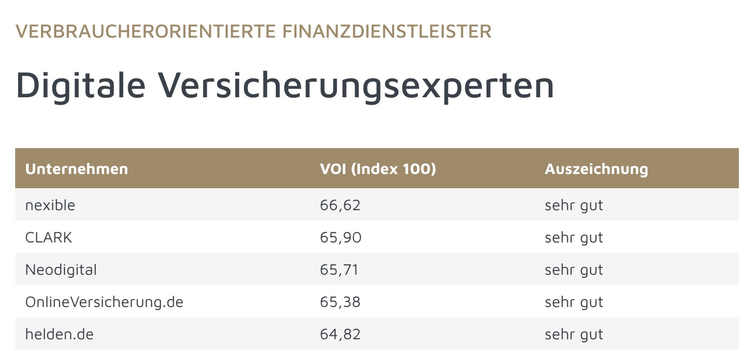Screen dimensions: 755x351
Task: Click the 'Digitale Versicherungsexperten' page title
Action: tap(285, 85)
